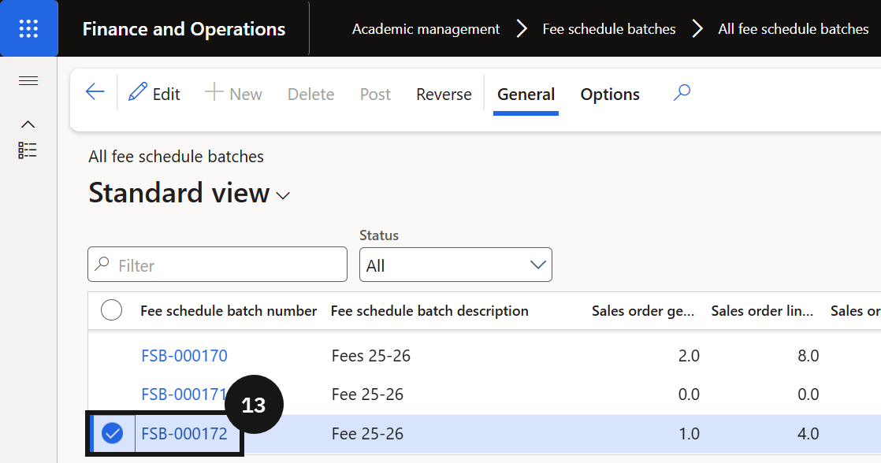Click the Delete button
The width and height of the screenshot is (881, 463).
coord(310,94)
